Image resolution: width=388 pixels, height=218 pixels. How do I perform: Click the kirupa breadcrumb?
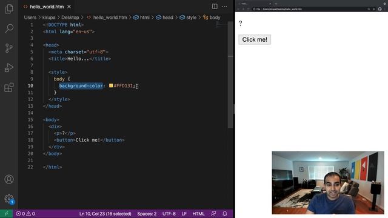click(x=48, y=18)
